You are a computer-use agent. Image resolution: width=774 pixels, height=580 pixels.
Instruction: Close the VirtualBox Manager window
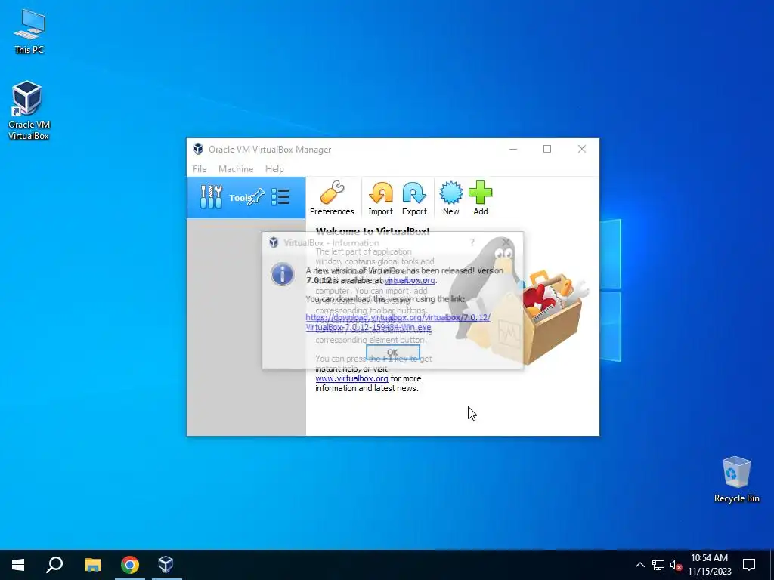point(582,149)
